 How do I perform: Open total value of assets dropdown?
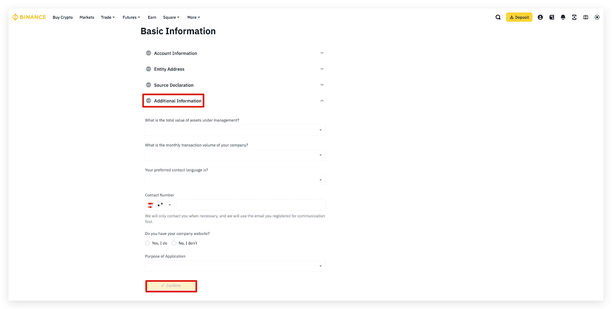tap(235, 130)
